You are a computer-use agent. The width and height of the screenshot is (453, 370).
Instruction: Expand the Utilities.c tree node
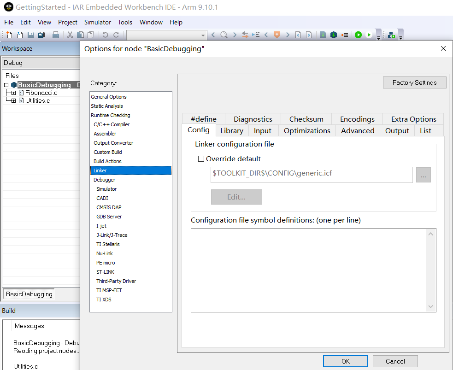pos(13,100)
